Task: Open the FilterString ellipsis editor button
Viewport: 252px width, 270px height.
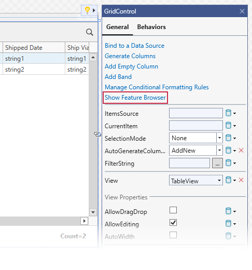Action: (x=217, y=163)
